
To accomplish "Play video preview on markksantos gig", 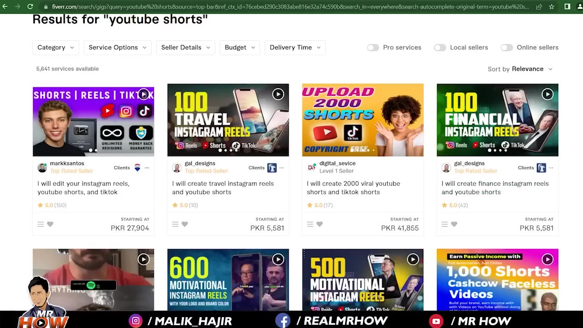I will 143,94.
